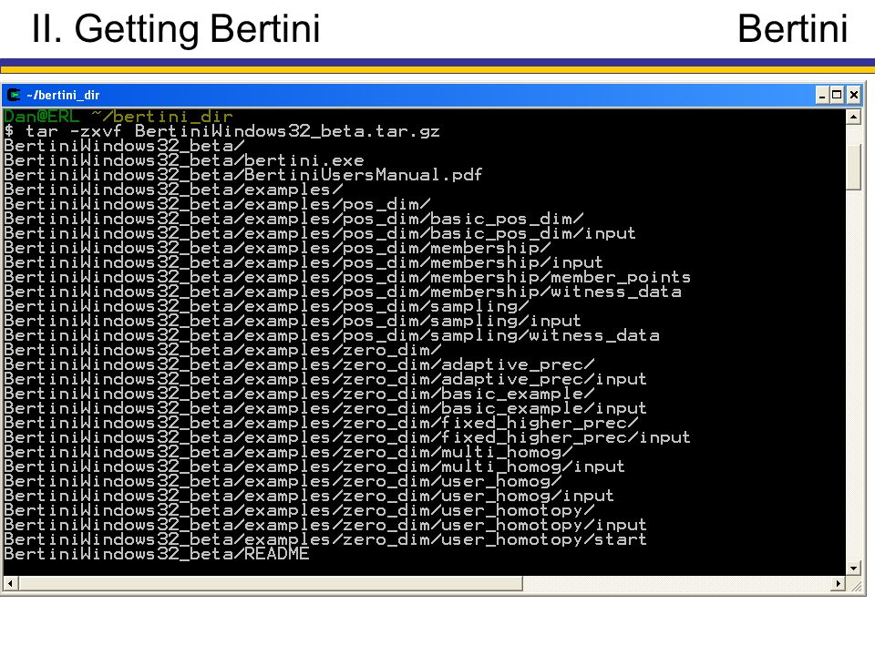Click the line BertiniWindows32_beta/bertini.exe
The height and width of the screenshot is (656, 875).
(x=184, y=160)
